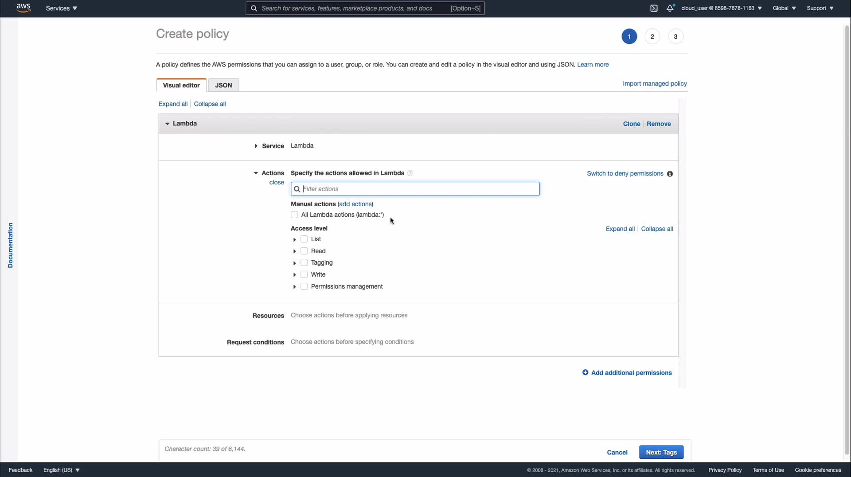The width and height of the screenshot is (851, 477).
Task: Click Add additional permissions
Action: point(631,372)
